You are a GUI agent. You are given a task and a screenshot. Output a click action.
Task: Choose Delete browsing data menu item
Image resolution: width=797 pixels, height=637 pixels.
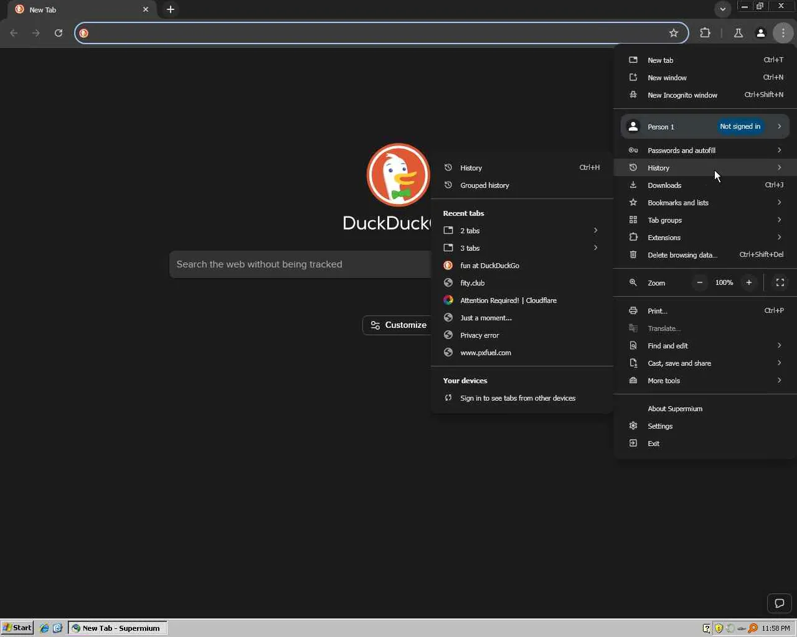[x=705, y=255]
